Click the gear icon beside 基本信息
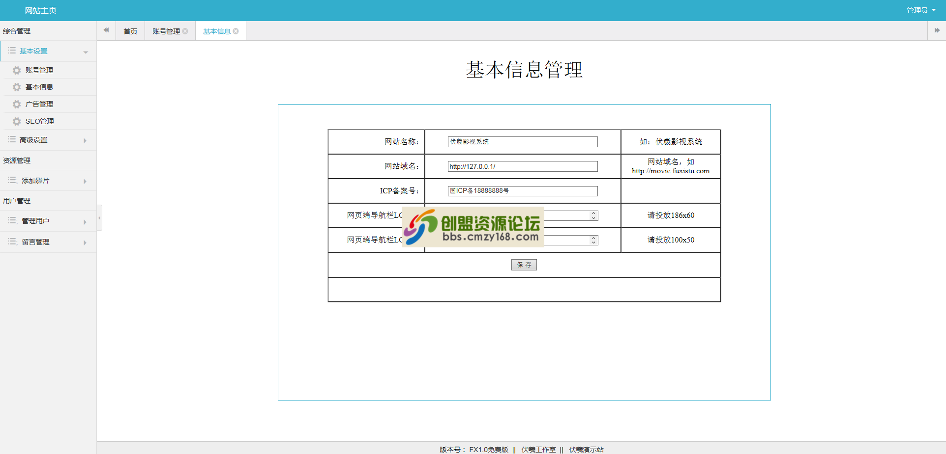Screen dimensions: 946x454 (17, 87)
